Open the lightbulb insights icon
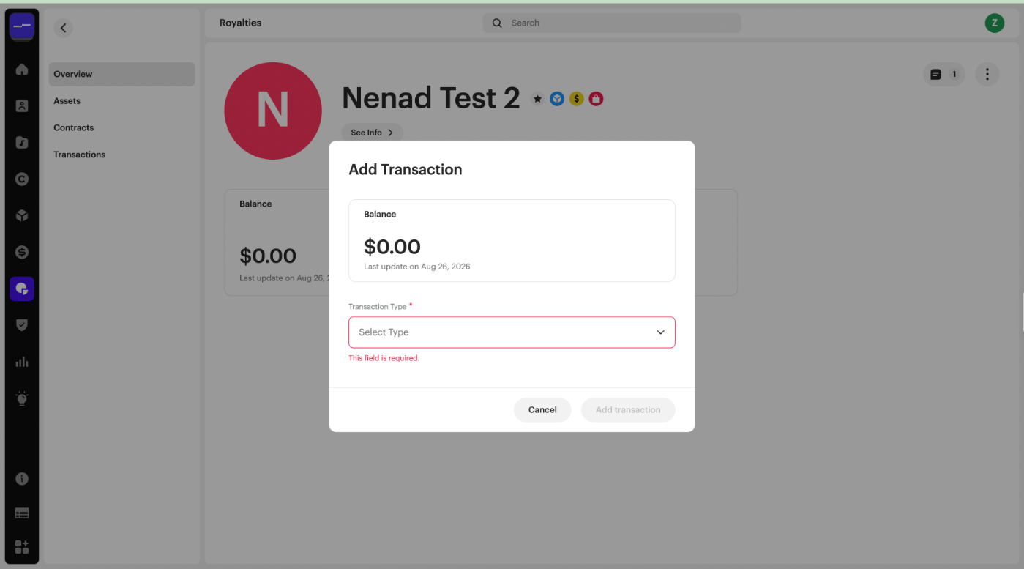Image resolution: width=1024 pixels, height=569 pixels. [x=22, y=398]
